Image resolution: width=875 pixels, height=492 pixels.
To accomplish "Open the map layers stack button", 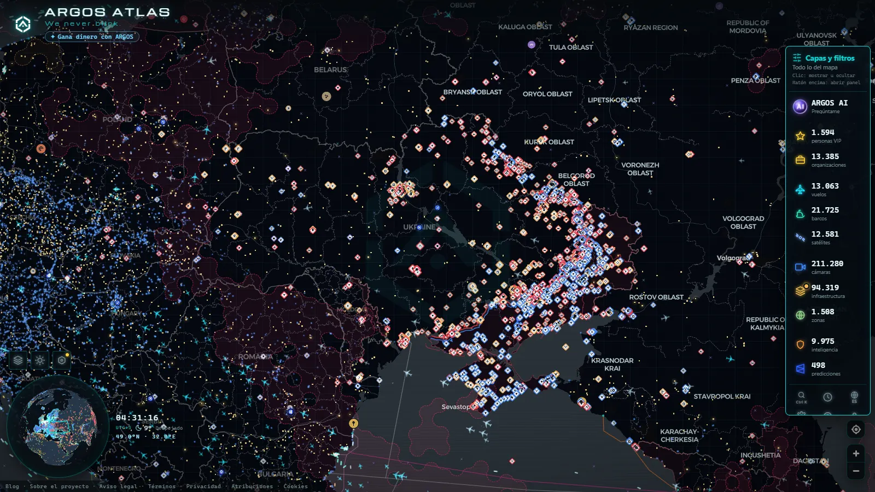I will (18, 360).
